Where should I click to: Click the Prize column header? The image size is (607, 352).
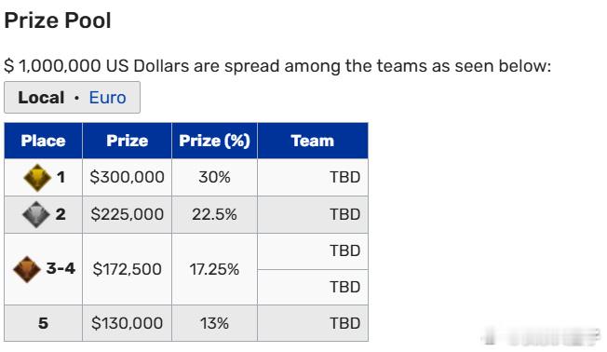tap(127, 141)
